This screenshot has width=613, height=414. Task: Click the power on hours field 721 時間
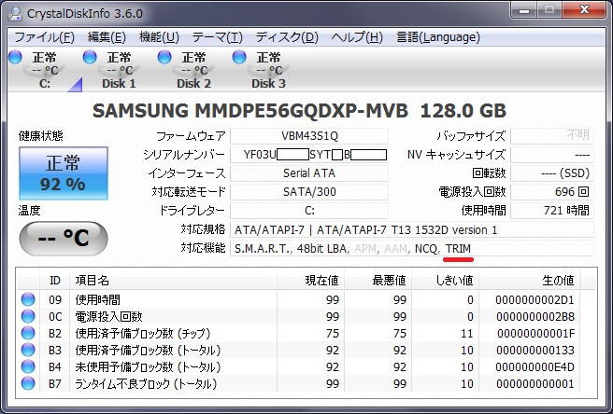pos(552,211)
